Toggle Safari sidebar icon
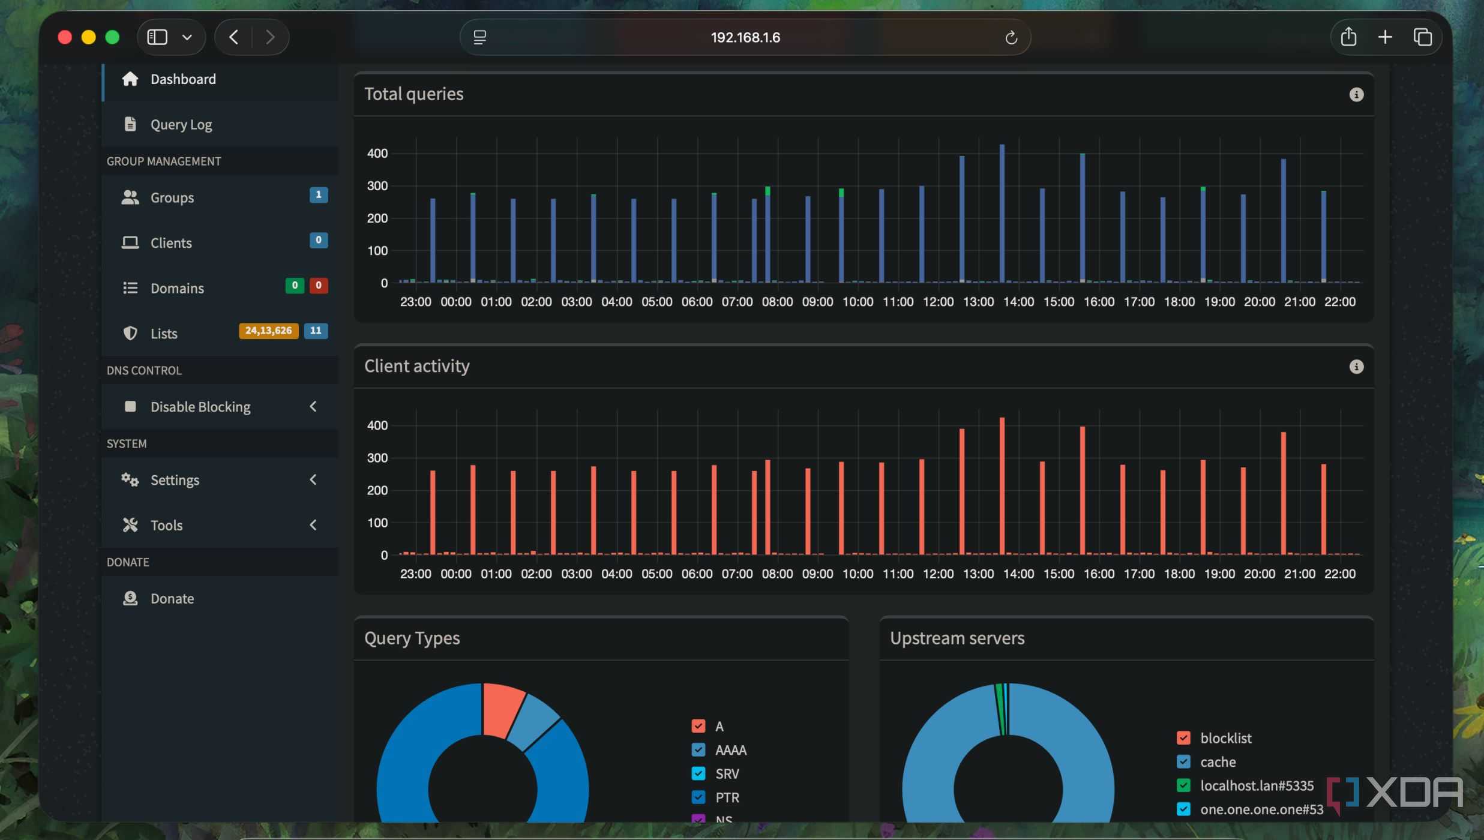Viewport: 1484px width, 840px height. [157, 37]
